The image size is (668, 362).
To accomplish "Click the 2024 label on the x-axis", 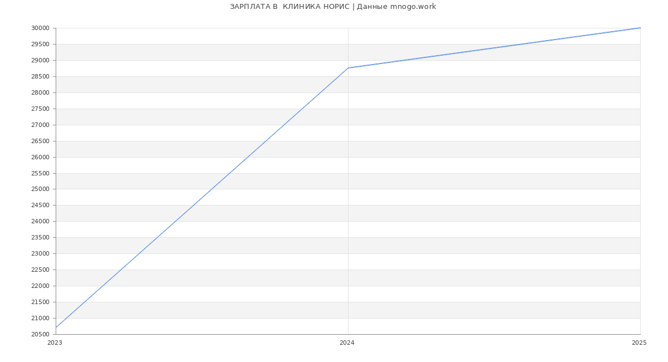I will [x=347, y=343].
